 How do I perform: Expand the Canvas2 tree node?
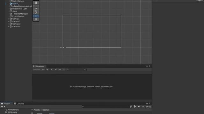(8, 22)
